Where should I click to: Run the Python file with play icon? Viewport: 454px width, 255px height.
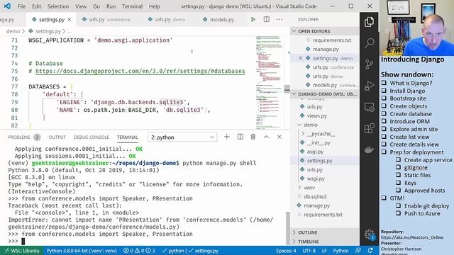click(253, 19)
